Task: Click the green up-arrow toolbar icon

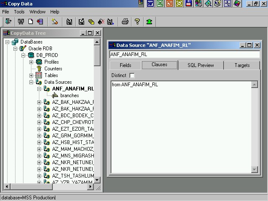Action: pyautogui.click(x=149, y=22)
